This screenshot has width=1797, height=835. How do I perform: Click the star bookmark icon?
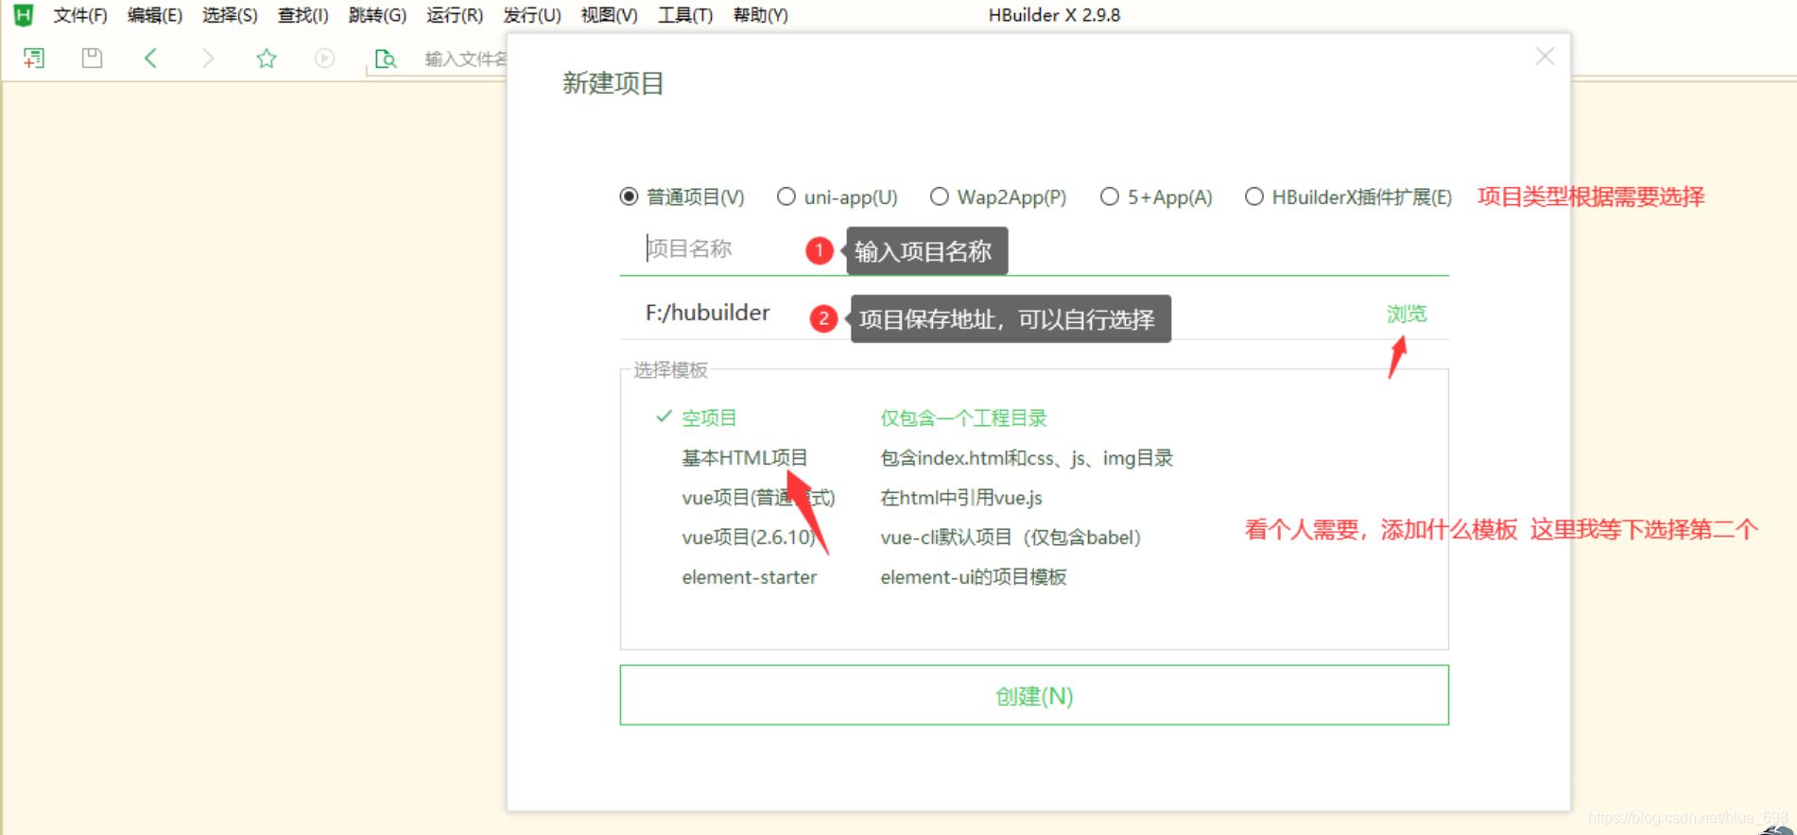pyautogui.click(x=267, y=59)
